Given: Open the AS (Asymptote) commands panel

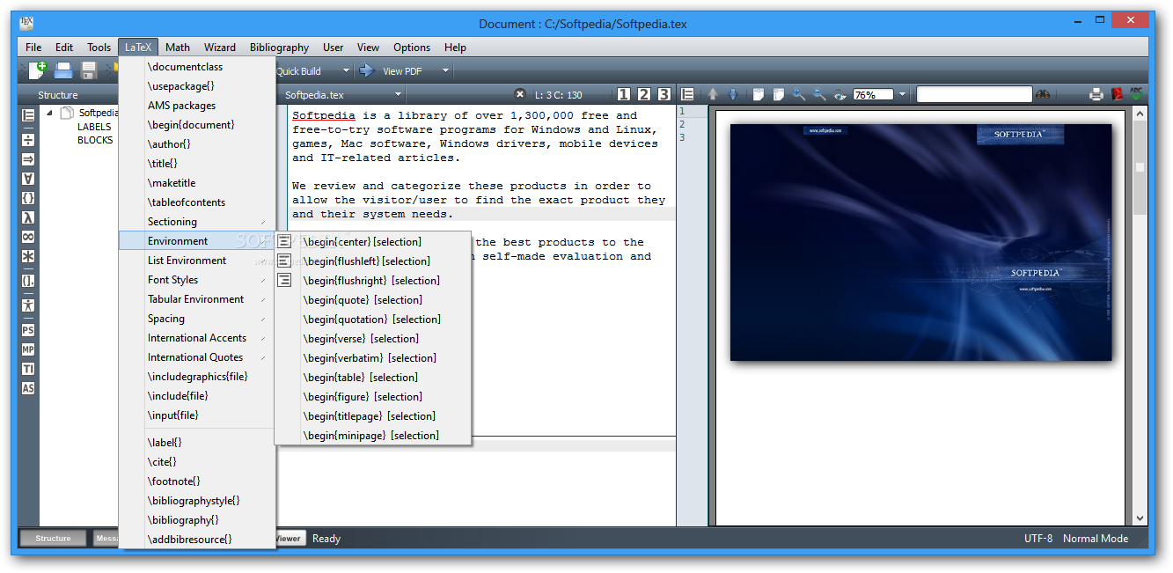Looking at the screenshot, I should coord(28,388).
